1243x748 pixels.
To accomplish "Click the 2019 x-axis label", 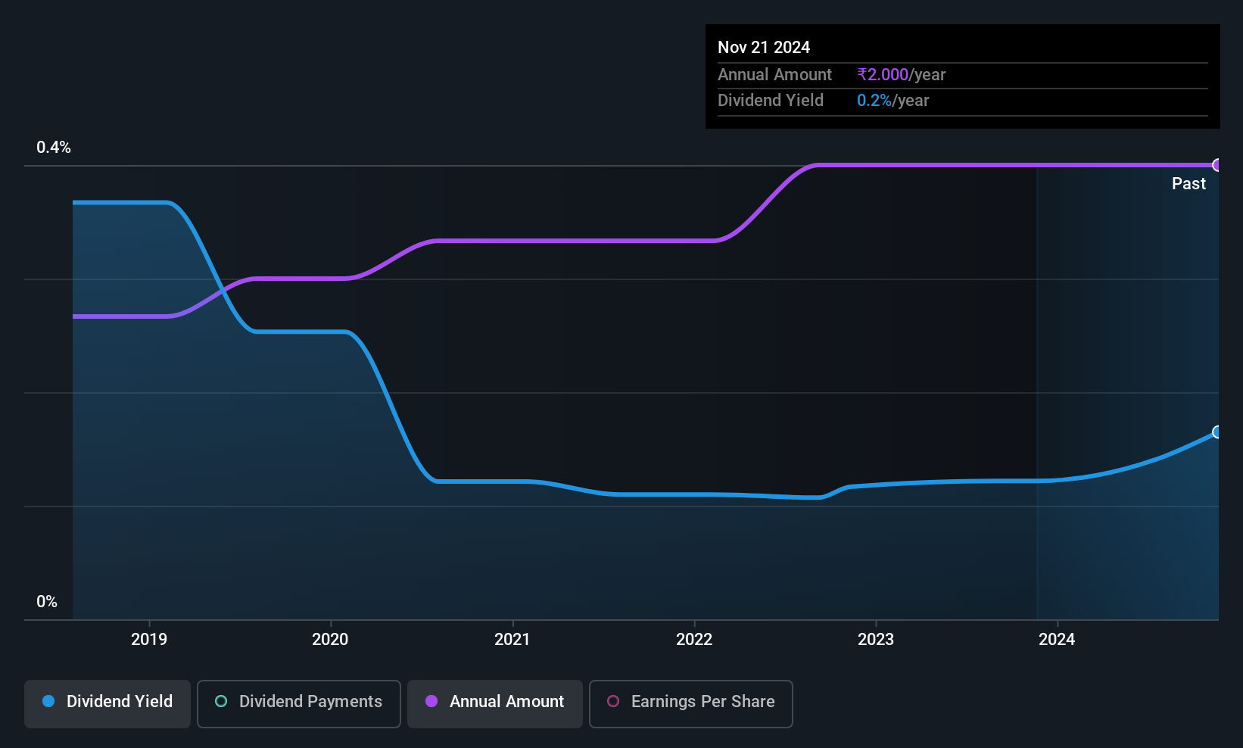I will click(x=149, y=639).
